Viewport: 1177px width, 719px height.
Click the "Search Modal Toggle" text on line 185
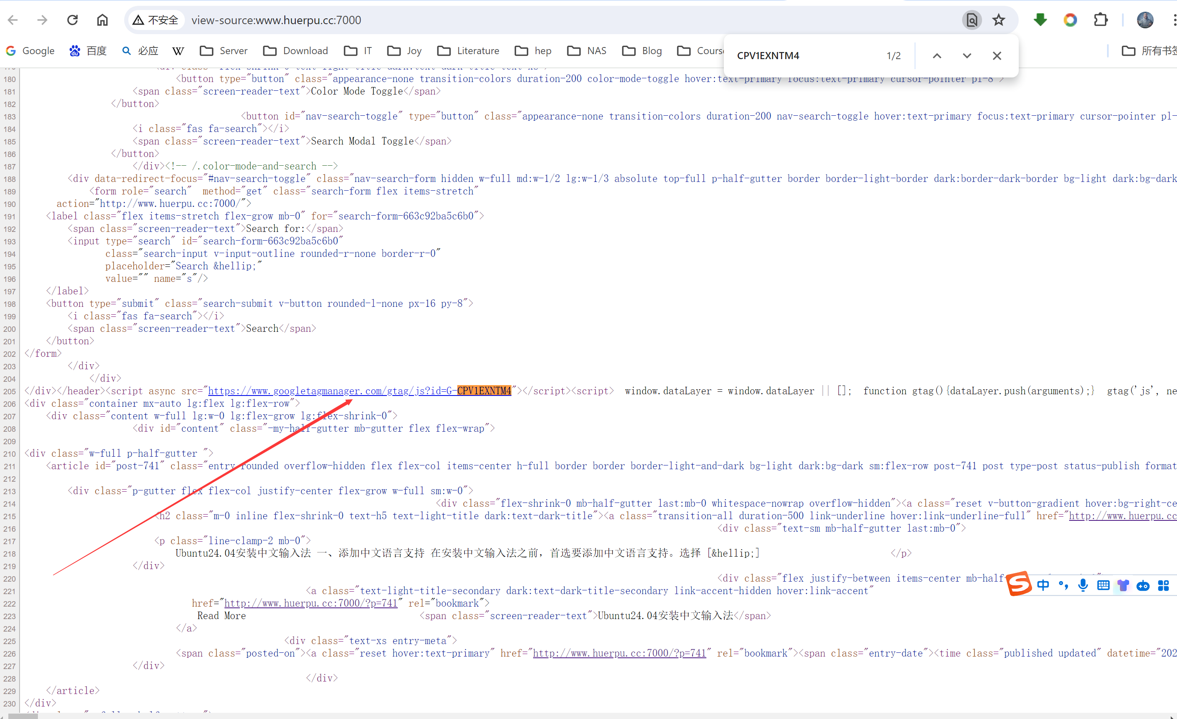[x=362, y=141]
